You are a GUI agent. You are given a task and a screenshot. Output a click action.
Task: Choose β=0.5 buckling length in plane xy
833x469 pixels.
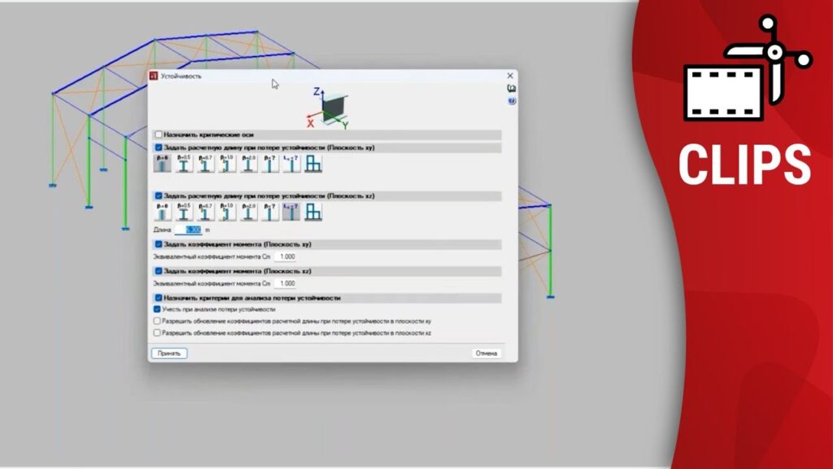184,164
